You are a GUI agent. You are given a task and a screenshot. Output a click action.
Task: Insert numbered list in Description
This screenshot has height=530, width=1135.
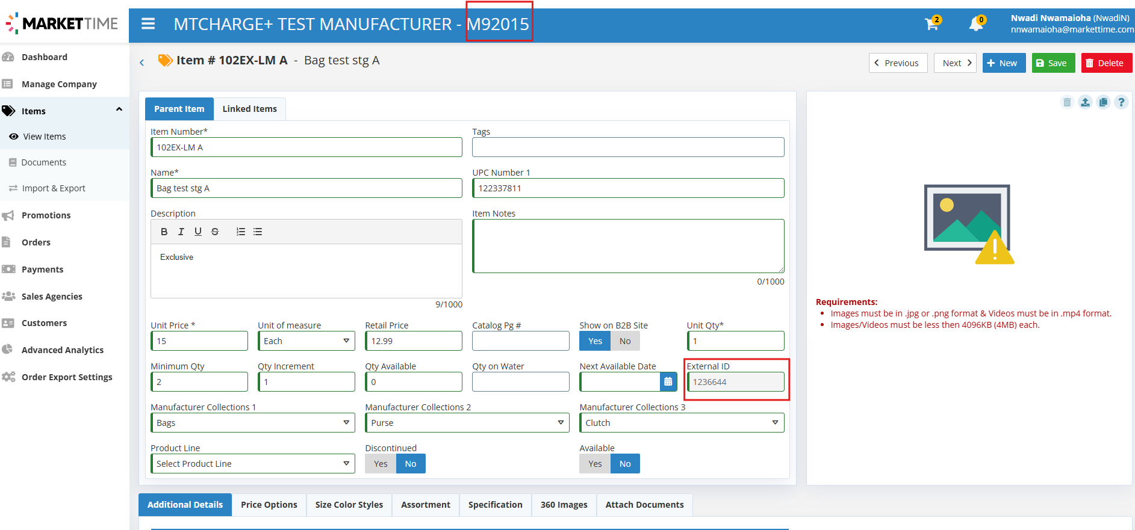coord(241,232)
